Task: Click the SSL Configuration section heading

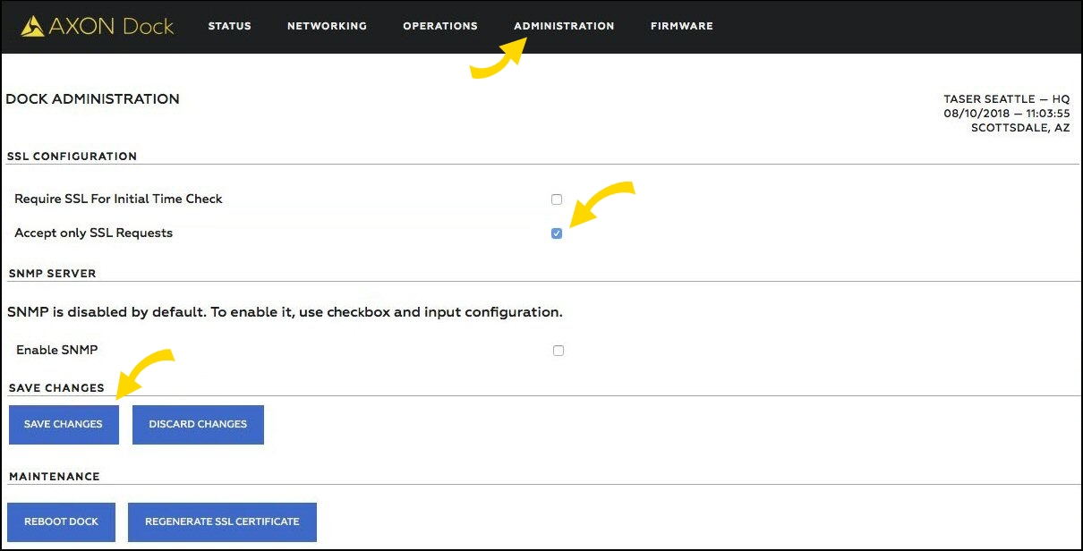Action: tap(72, 157)
